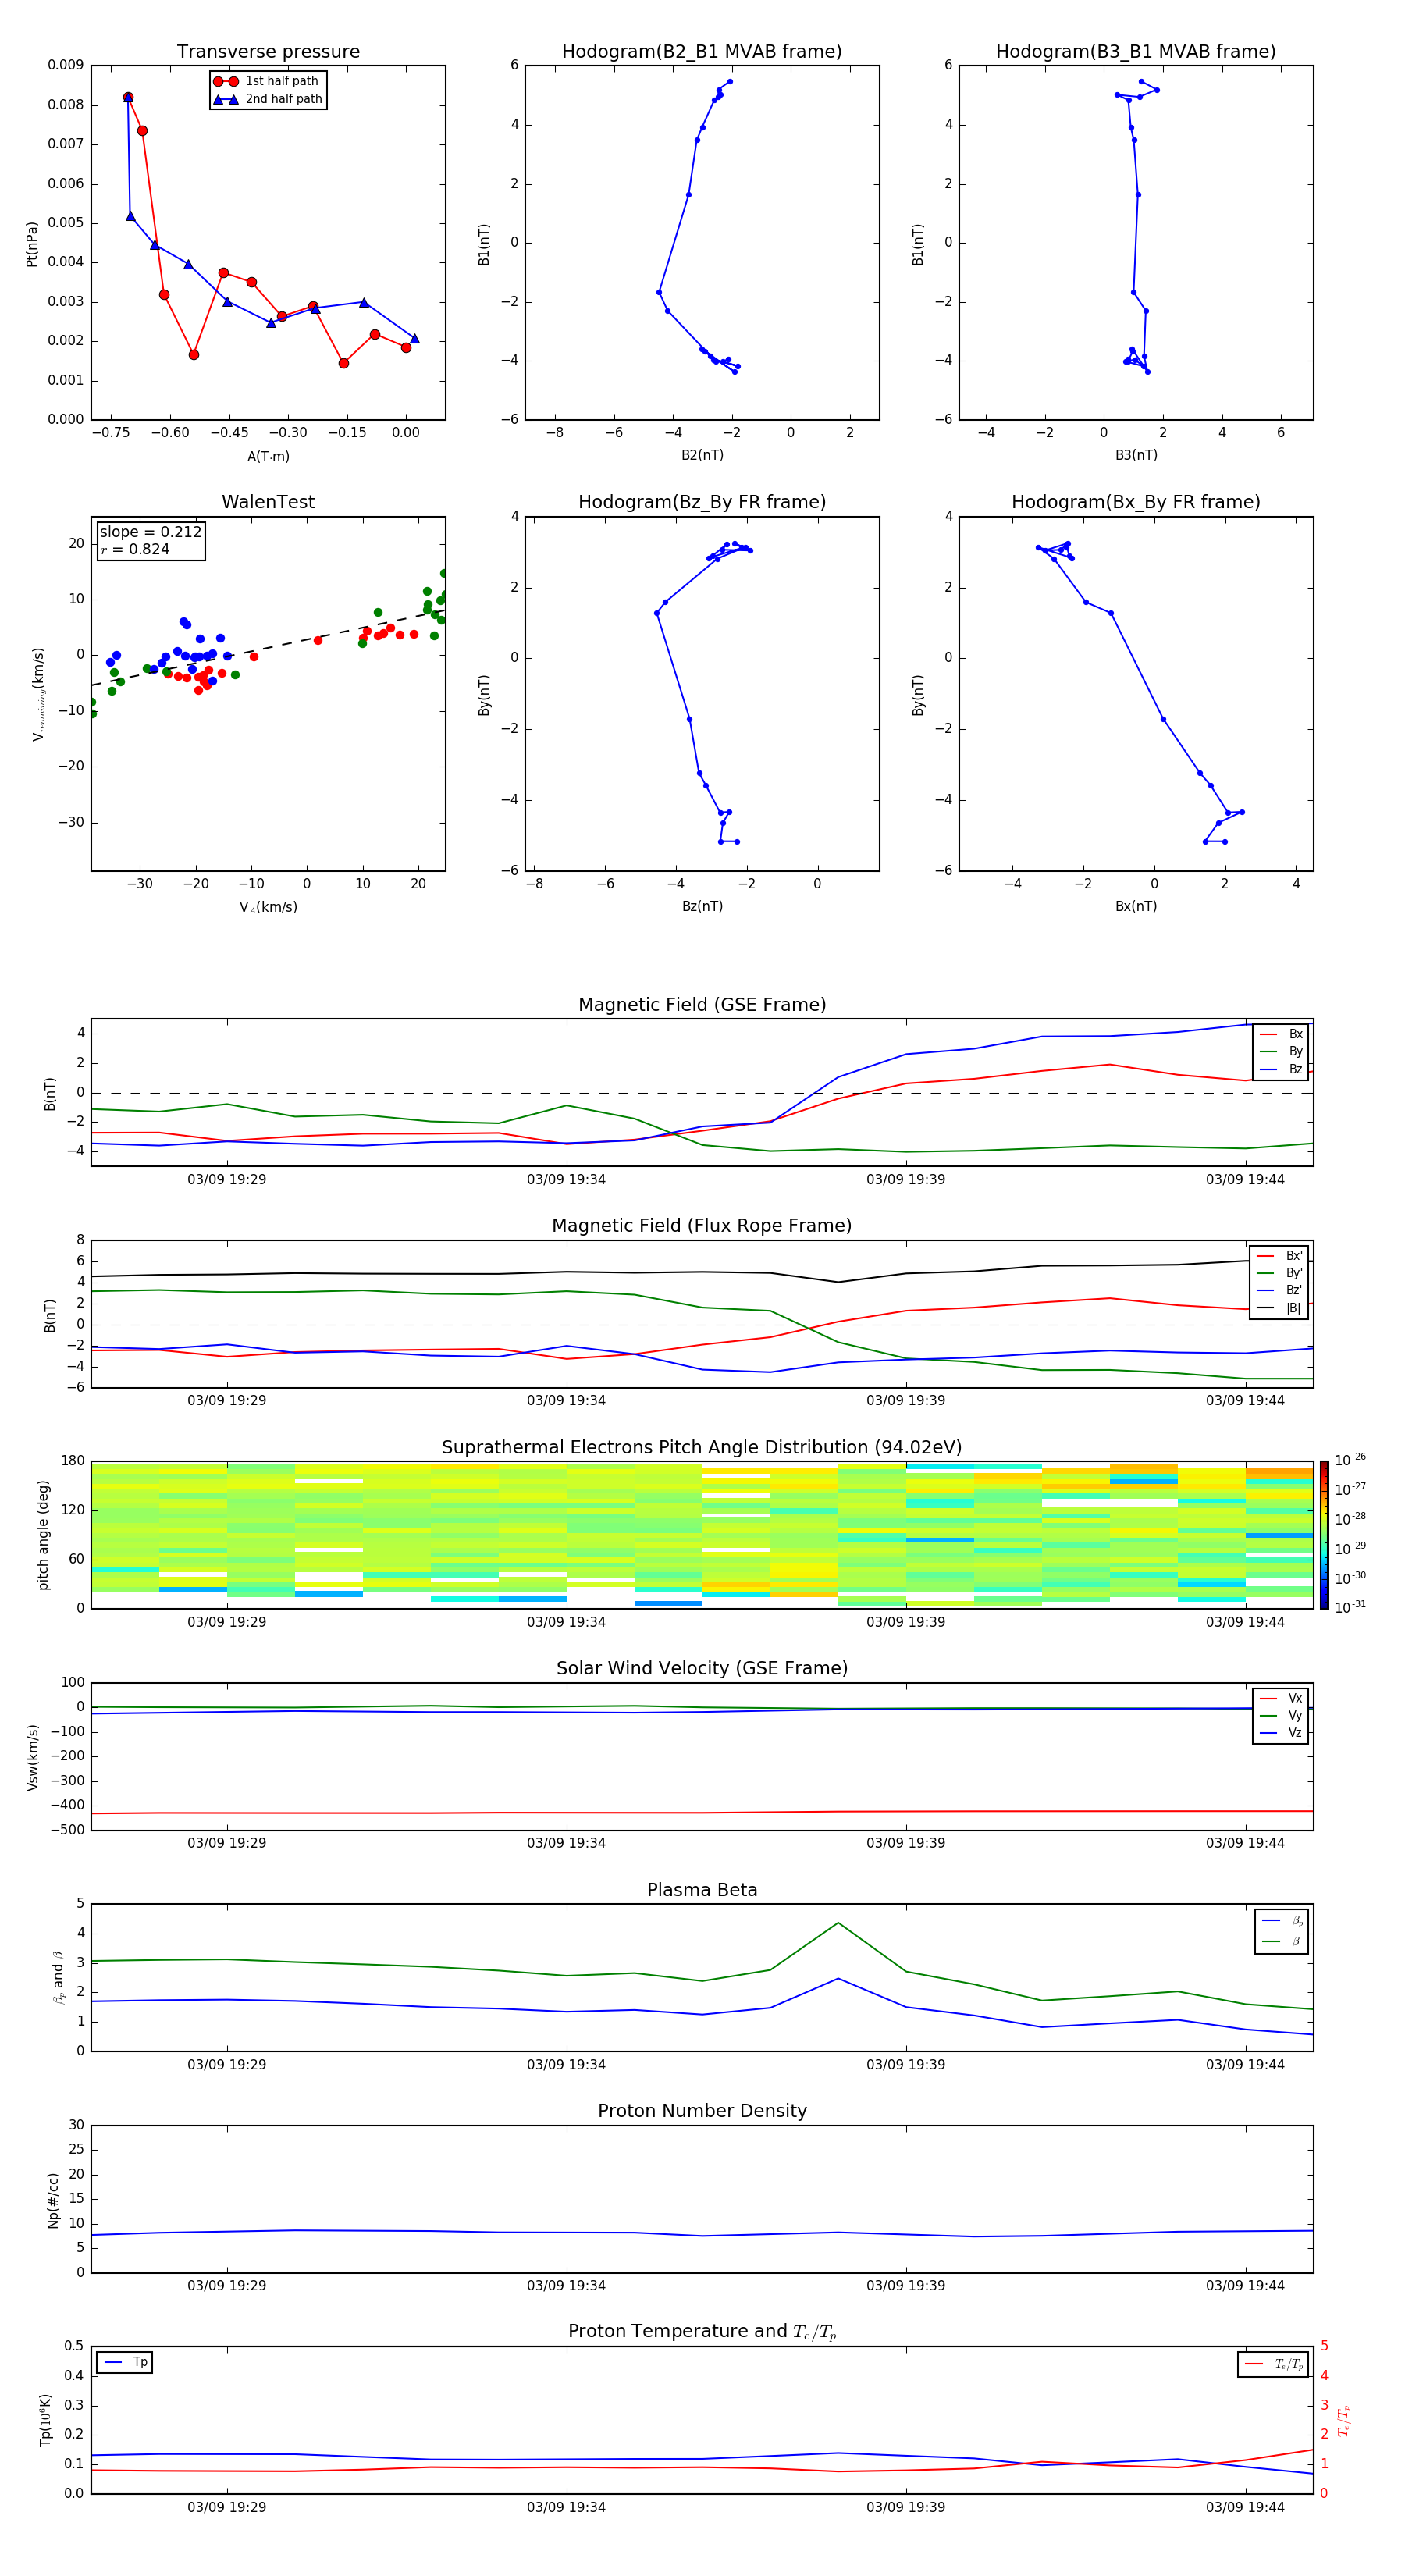1405x2576 pixels.
Task: Click the 'slope = 0.212' annotation
Action: point(150,532)
